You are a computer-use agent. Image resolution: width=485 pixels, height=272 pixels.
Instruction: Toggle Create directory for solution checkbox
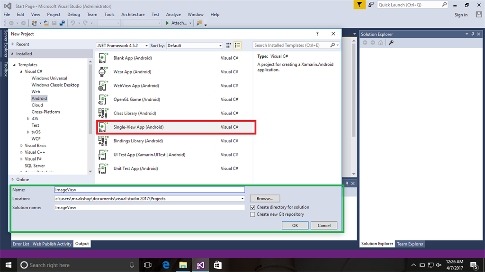253,207
